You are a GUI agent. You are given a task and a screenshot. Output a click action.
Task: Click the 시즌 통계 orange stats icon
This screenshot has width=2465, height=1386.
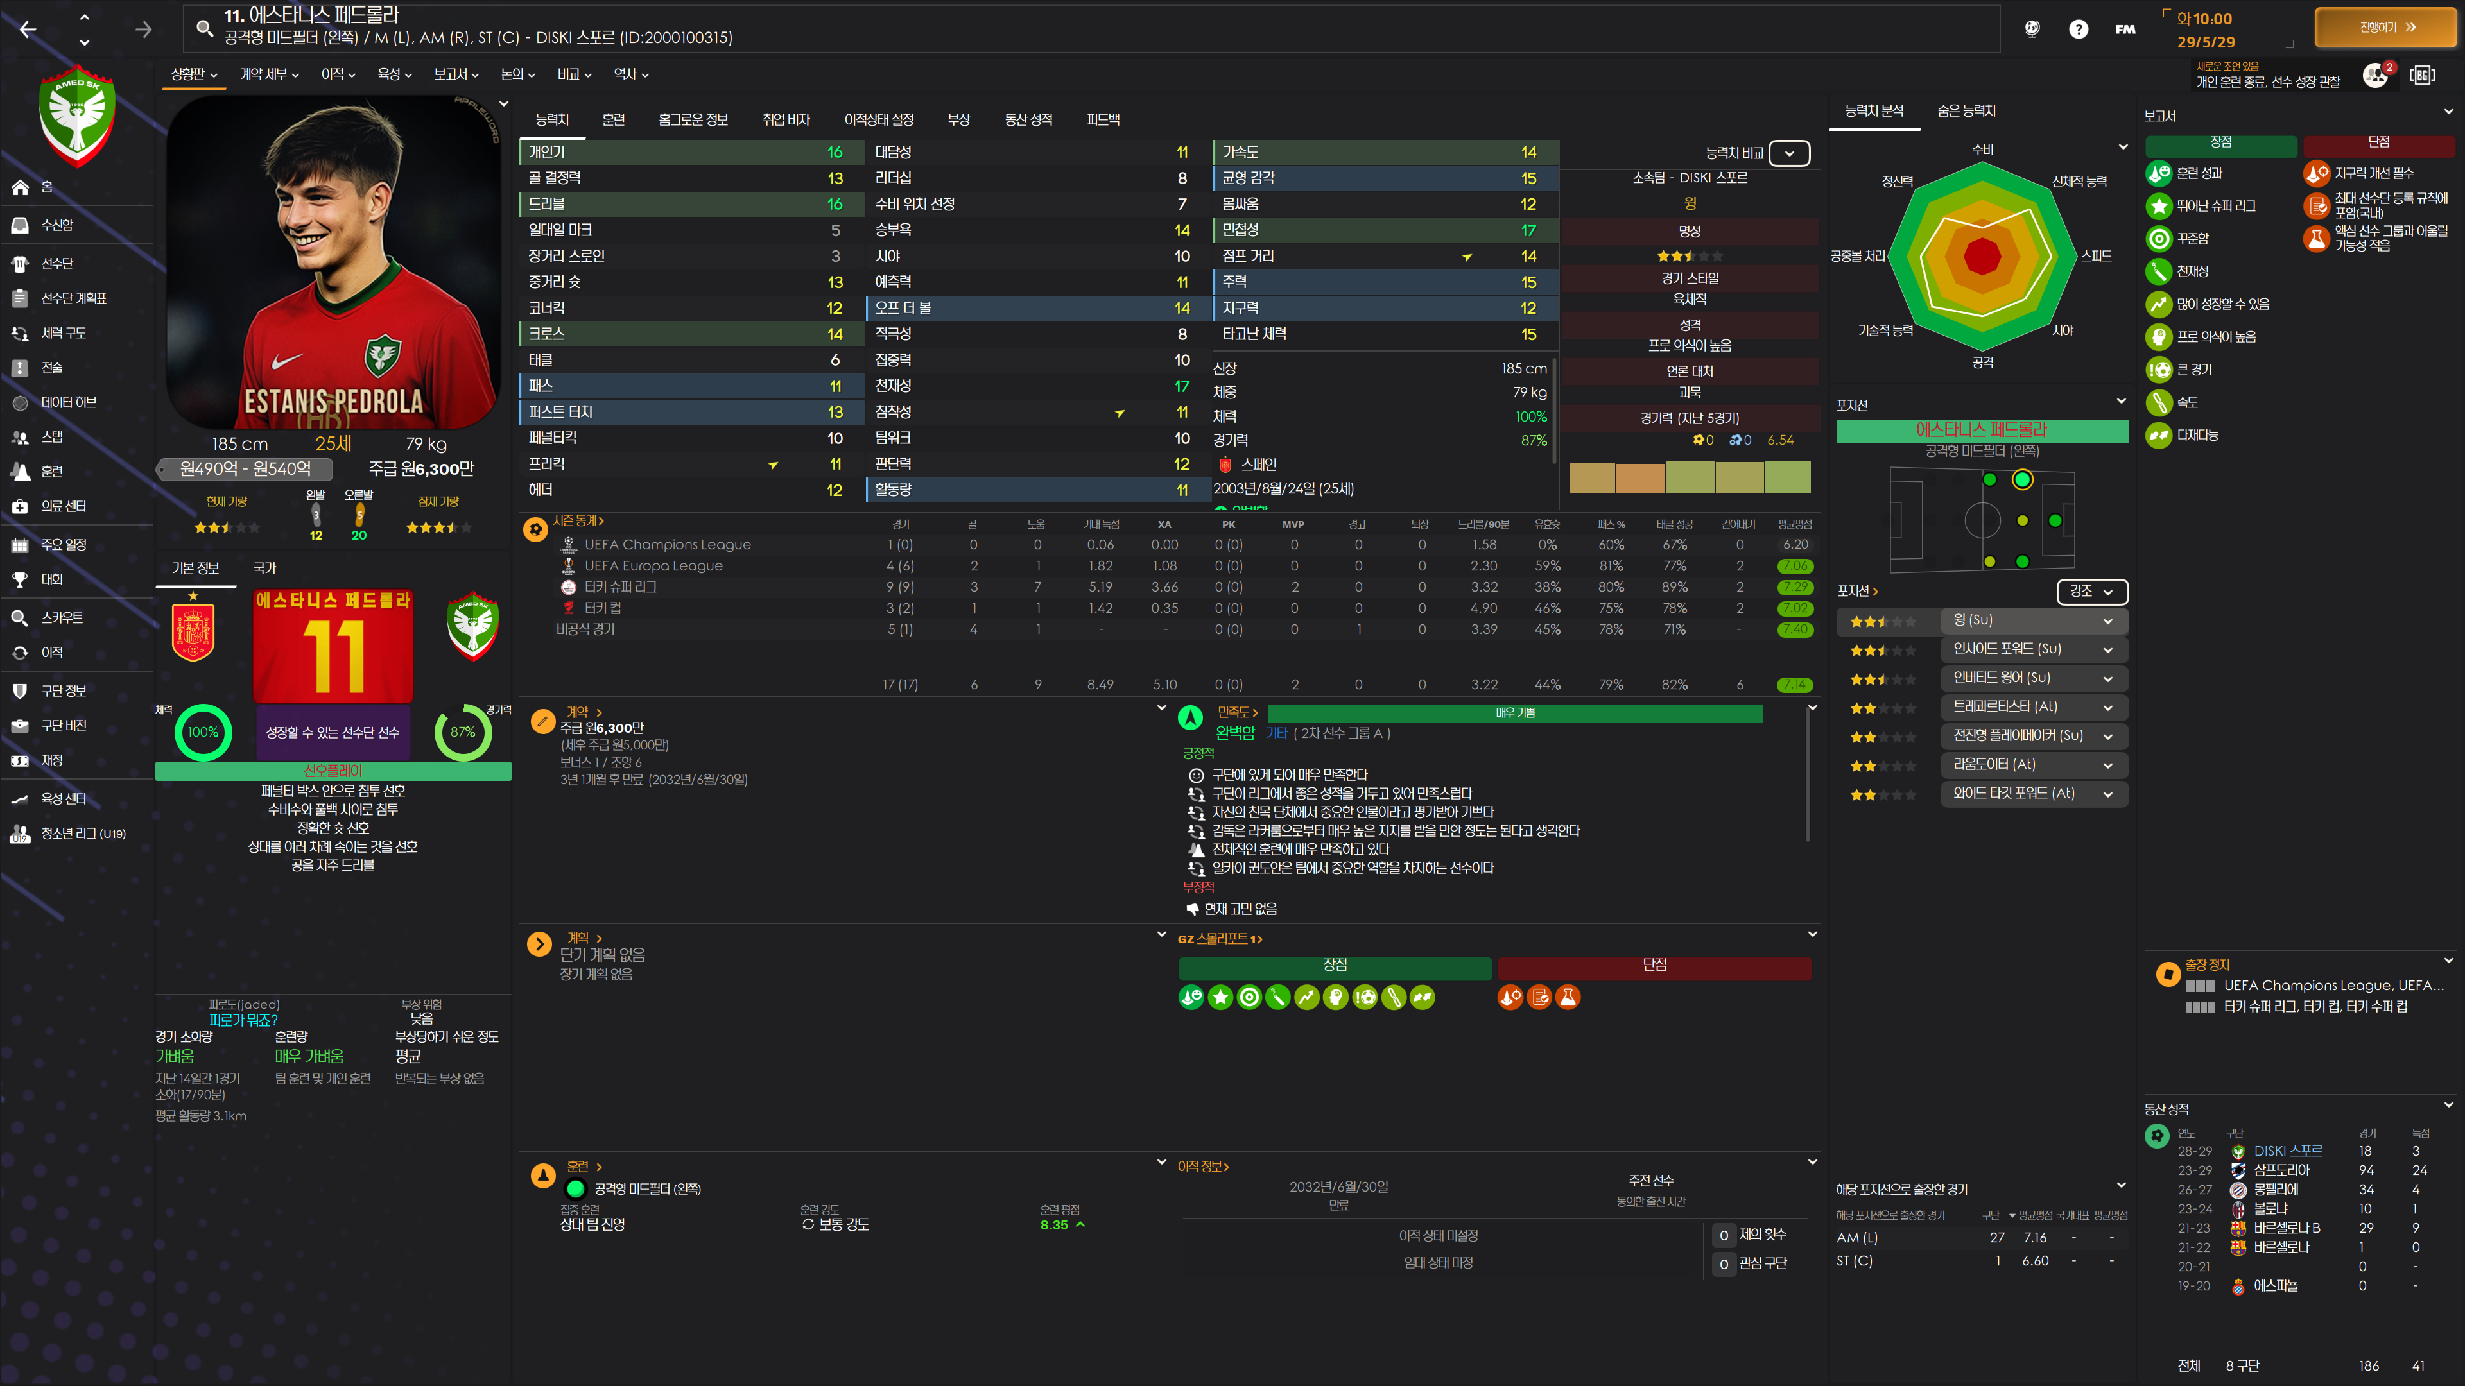click(x=536, y=529)
